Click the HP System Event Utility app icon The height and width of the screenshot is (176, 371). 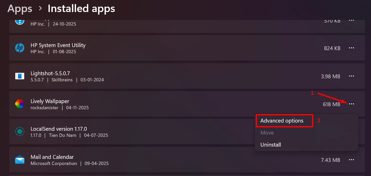point(20,48)
